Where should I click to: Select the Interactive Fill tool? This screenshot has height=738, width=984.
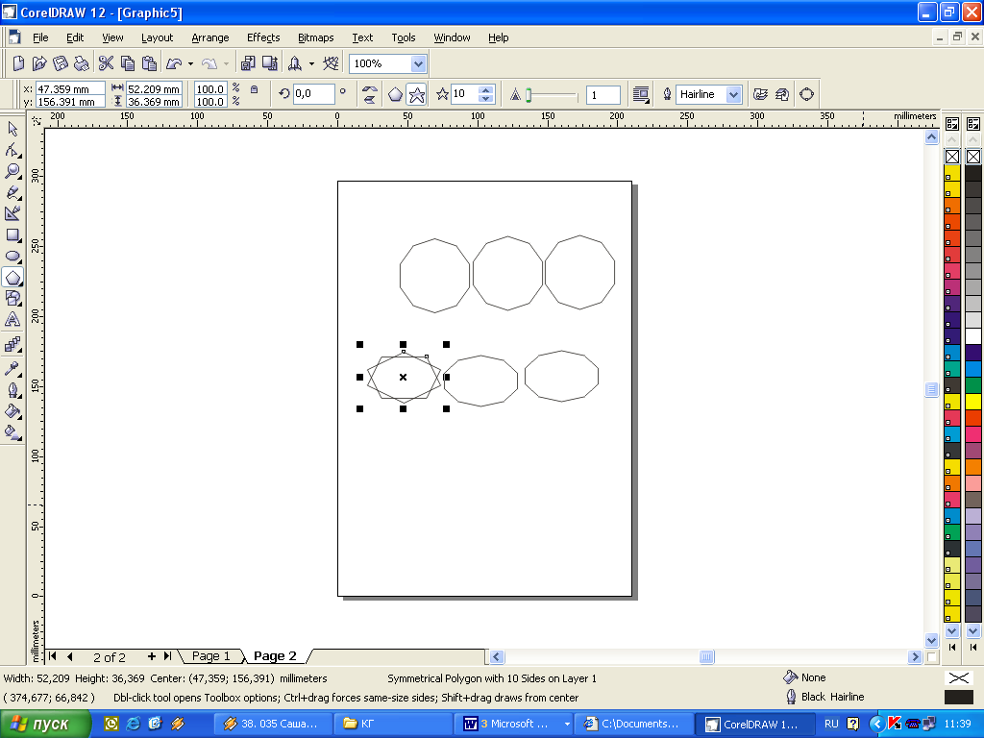12,431
